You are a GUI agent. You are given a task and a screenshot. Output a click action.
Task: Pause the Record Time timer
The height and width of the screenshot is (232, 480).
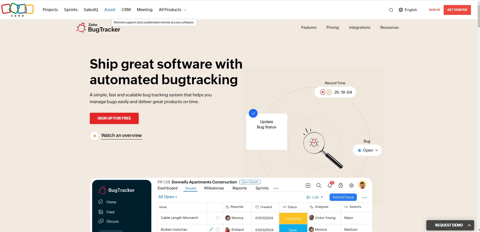pyautogui.click(x=329, y=92)
